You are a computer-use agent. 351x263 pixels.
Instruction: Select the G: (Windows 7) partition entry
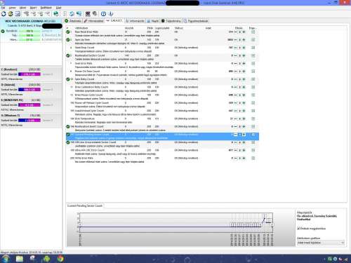[31, 120]
